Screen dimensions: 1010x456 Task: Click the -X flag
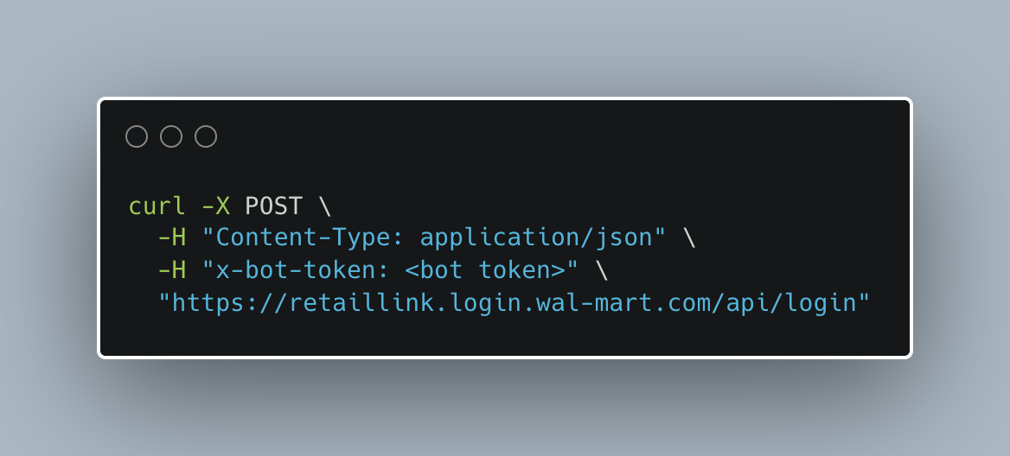[x=216, y=206]
